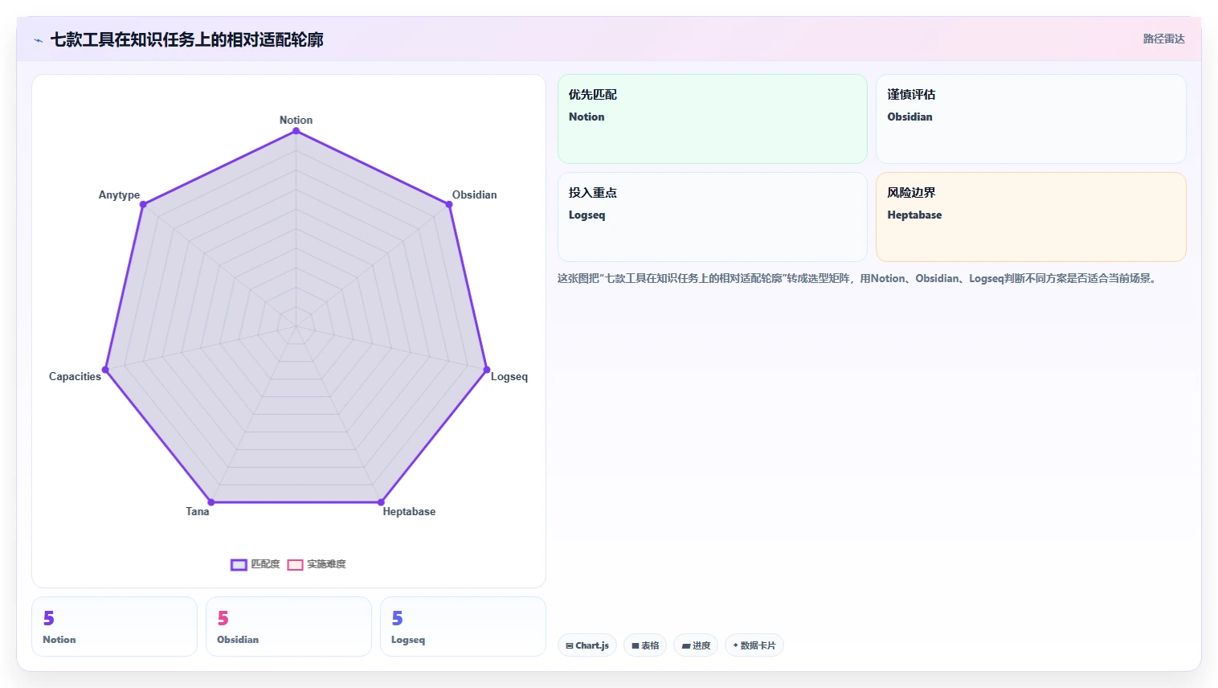Click the description paragraph starting 这张图把
Viewport: 1218px width, 688px height.
point(858,278)
